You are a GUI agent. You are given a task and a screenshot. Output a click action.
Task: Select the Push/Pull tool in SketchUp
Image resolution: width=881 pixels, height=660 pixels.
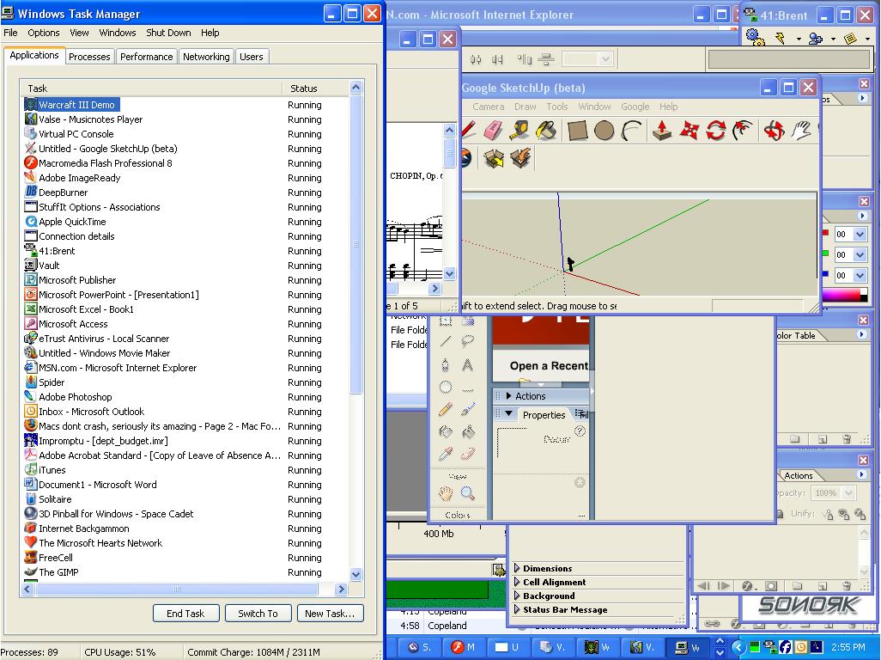[x=662, y=131]
